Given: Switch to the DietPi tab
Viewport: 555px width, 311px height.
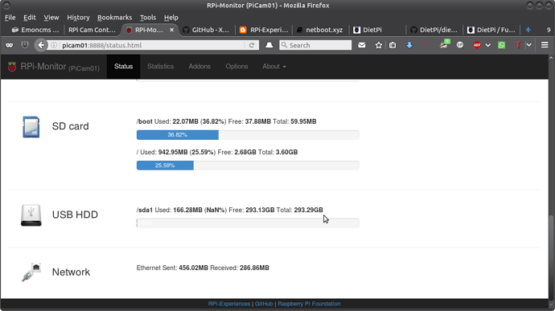Looking at the screenshot, I should coord(377,30).
